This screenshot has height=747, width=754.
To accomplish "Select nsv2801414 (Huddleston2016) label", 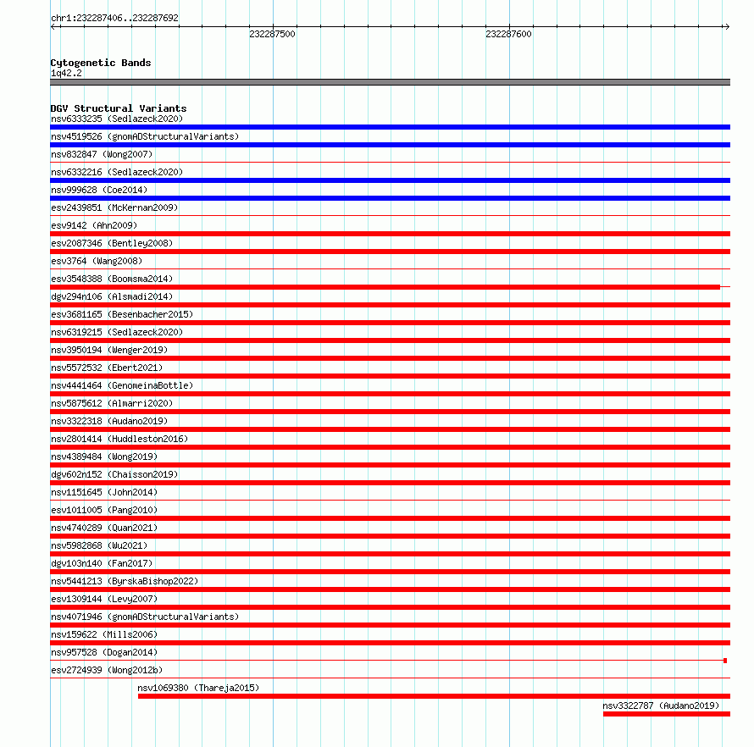I will click(119, 439).
